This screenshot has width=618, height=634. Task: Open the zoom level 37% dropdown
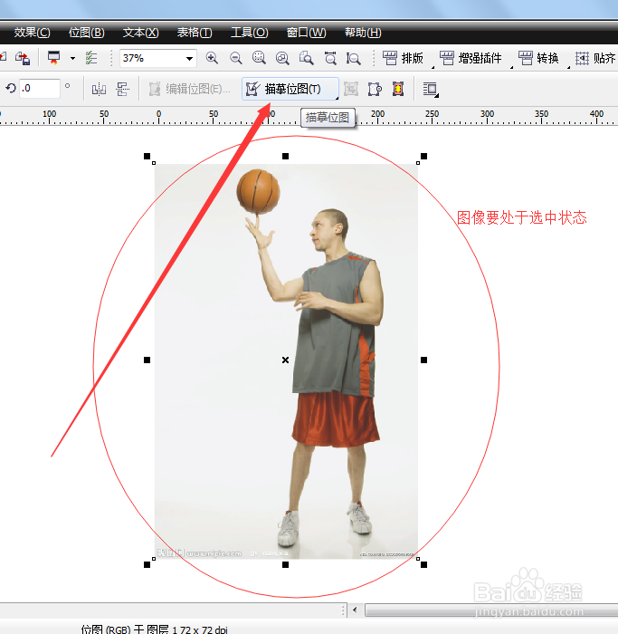189,59
